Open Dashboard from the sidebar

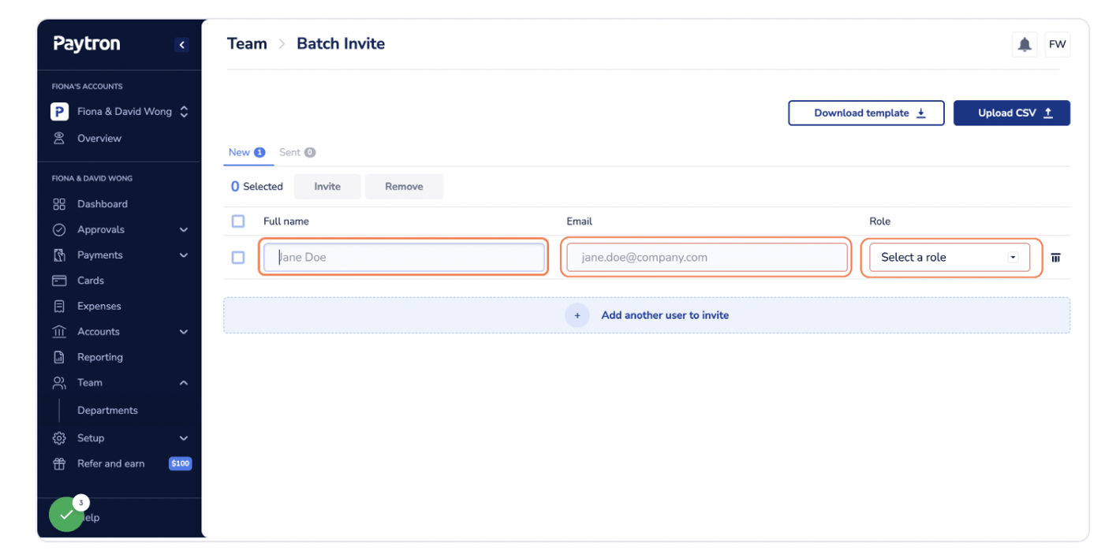tap(102, 204)
